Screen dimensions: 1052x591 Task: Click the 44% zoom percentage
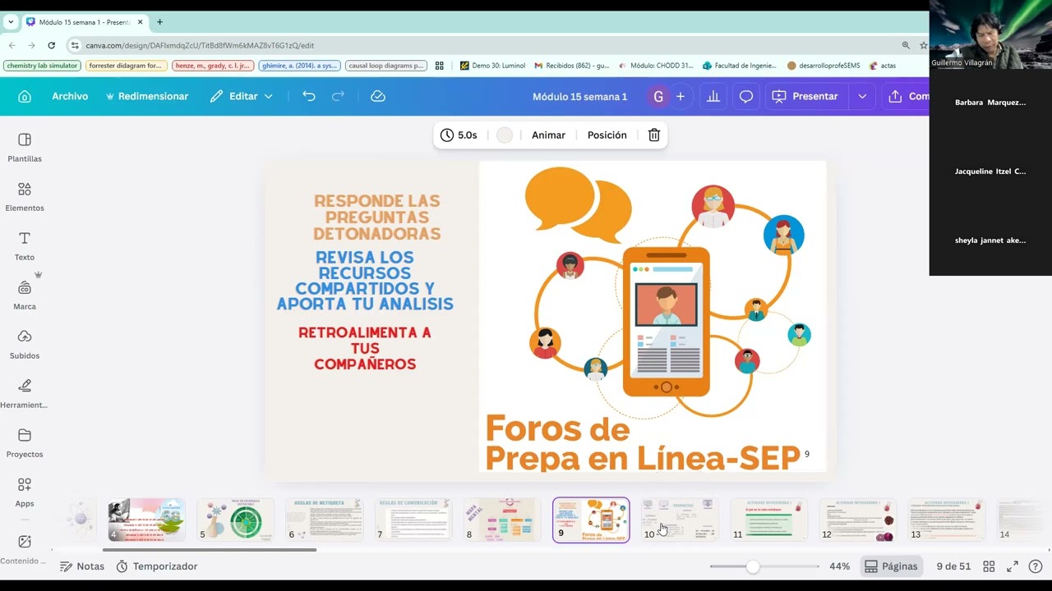pyautogui.click(x=839, y=566)
